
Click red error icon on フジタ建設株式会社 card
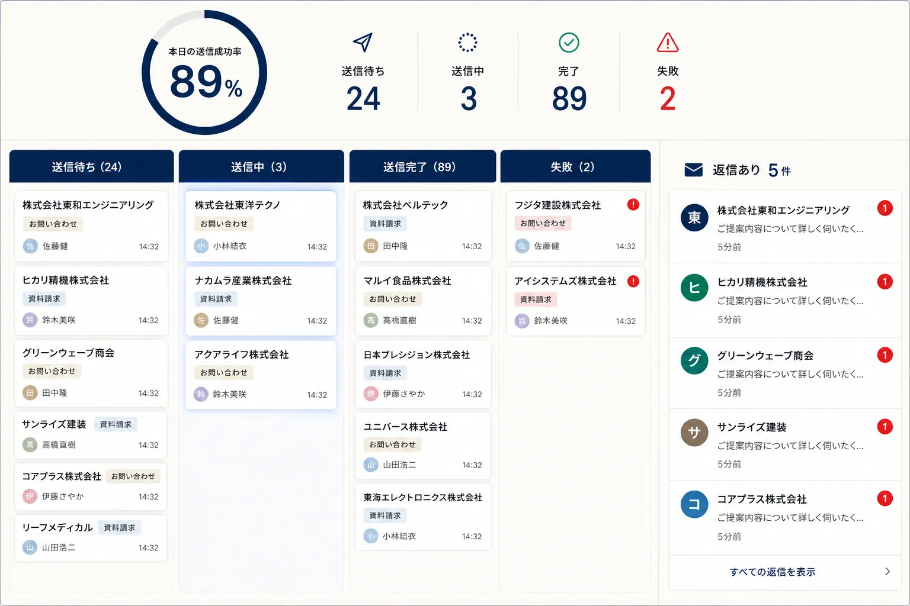(x=633, y=205)
